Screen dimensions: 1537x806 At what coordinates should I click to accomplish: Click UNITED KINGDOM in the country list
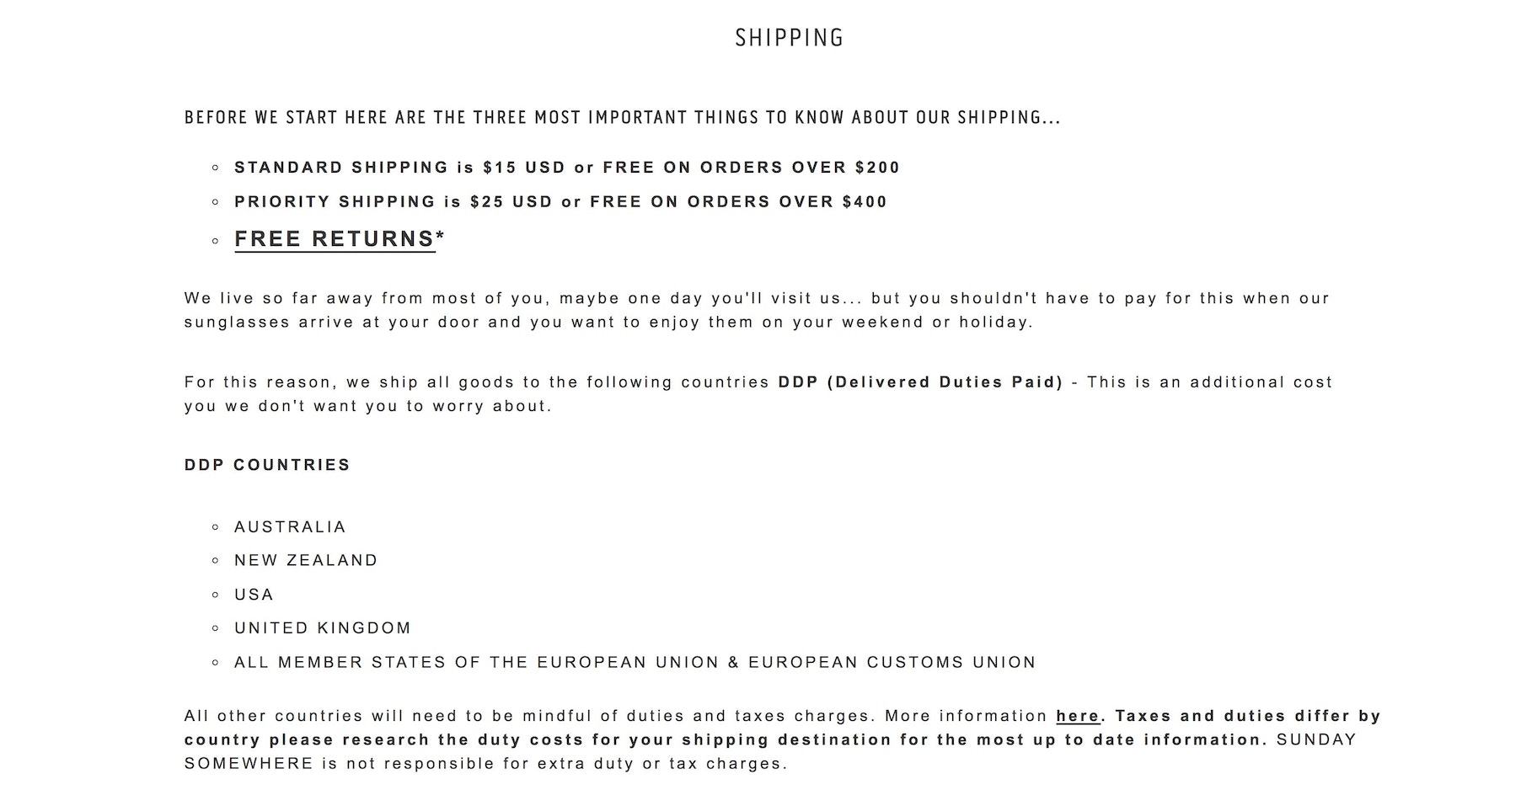coord(323,628)
